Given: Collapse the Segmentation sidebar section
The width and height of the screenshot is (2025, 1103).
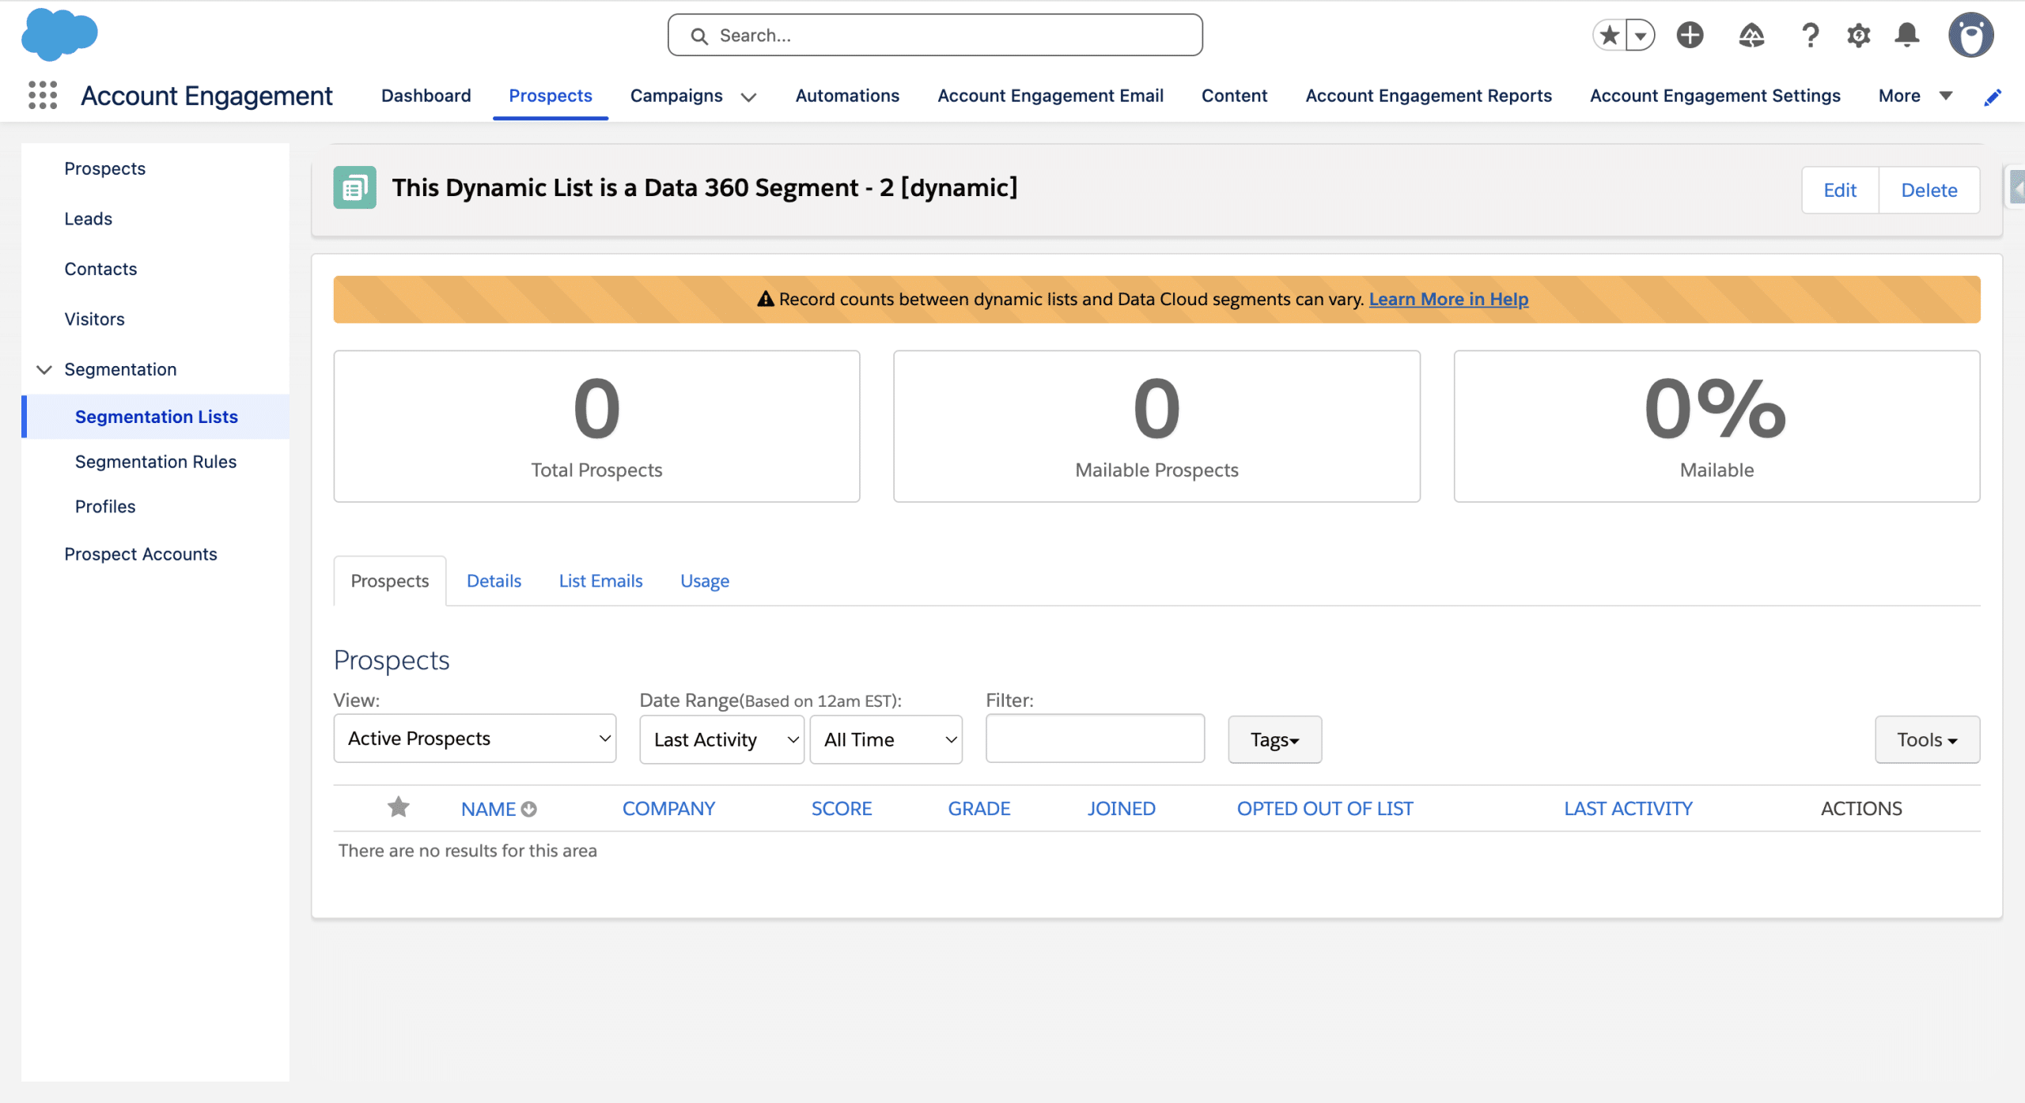Looking at the screenshot, I should coord(44,369).
